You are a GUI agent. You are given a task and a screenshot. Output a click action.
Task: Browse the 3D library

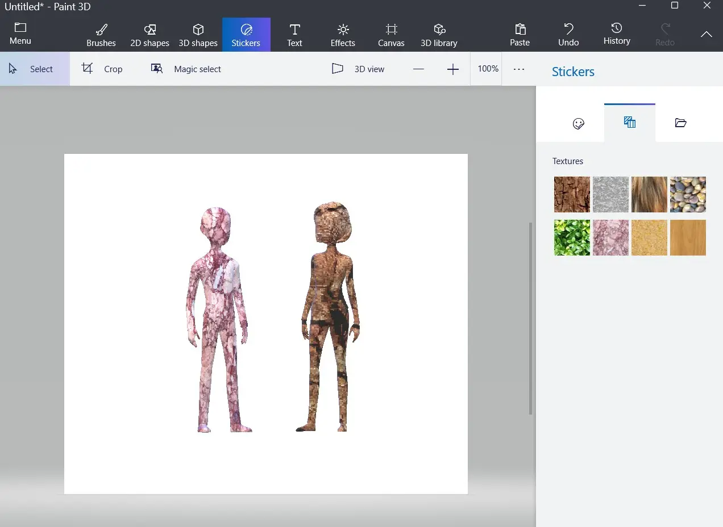tap(439, 34)
